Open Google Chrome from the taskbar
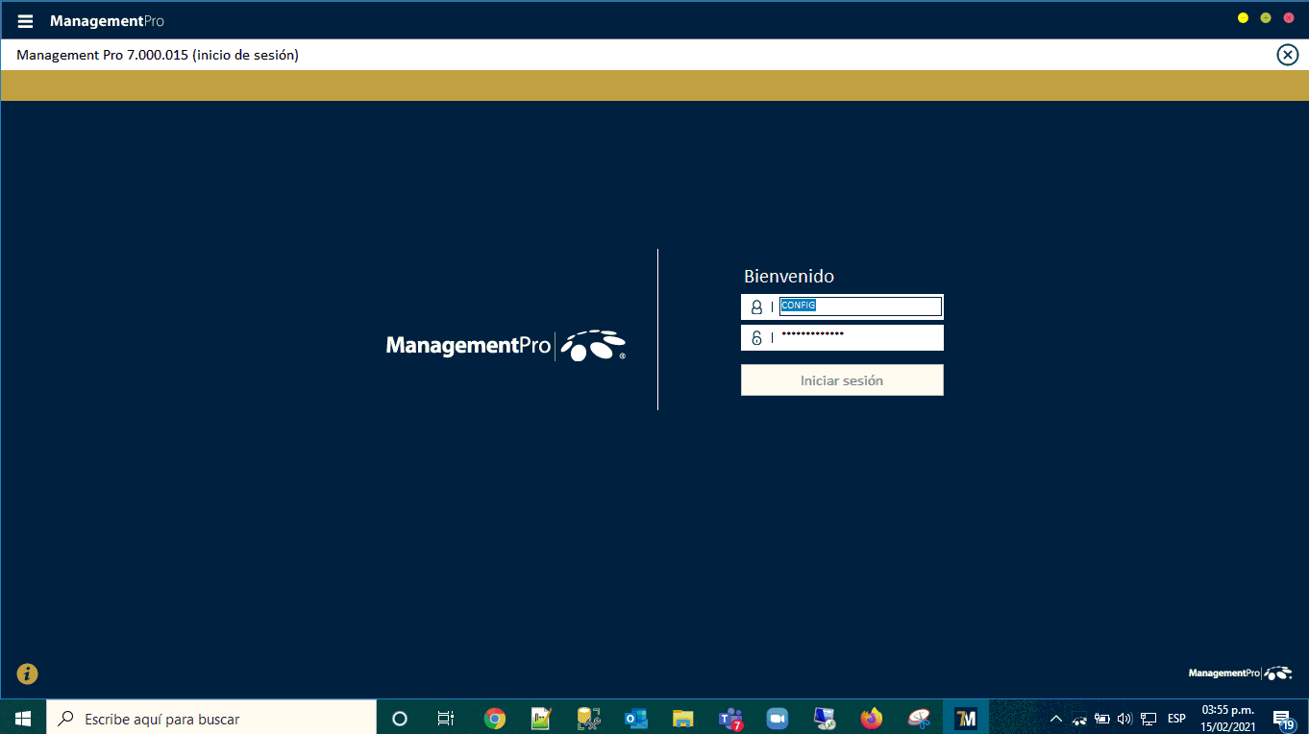1309x734 pixels. (495, 718)
